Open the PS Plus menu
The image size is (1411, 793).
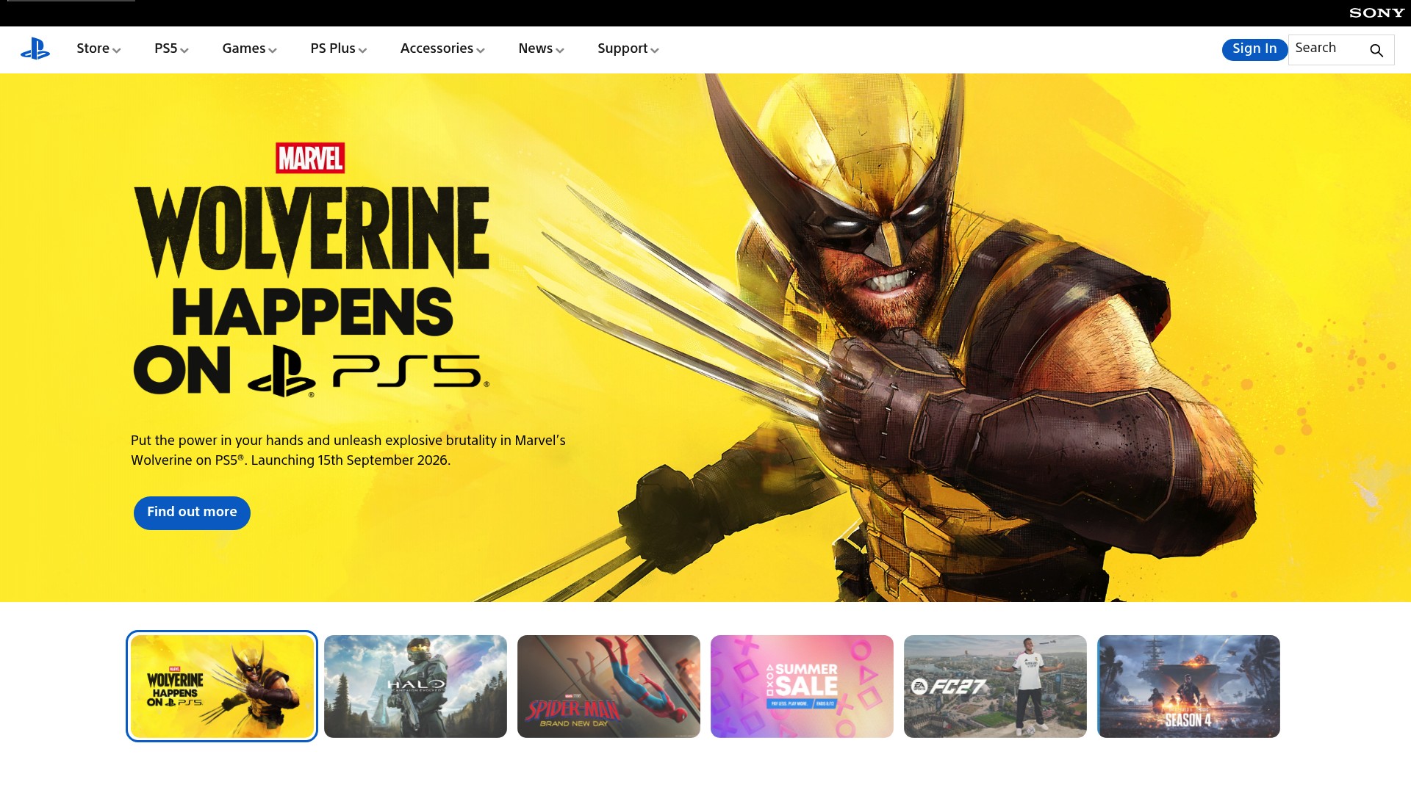click(x=338, y=48)
